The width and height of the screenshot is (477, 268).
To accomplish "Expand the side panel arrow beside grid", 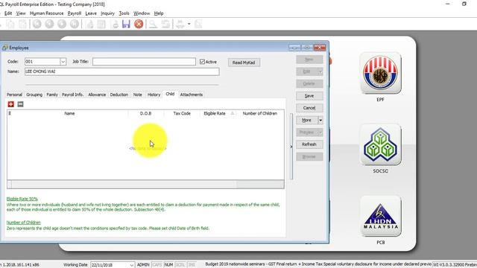I will pyautogui.click(x=291, y=147).
